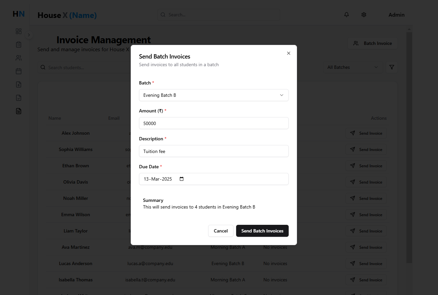Send Invoice to Alex Johnson
Screen dimensions: 438x295
tap(366, 133)
